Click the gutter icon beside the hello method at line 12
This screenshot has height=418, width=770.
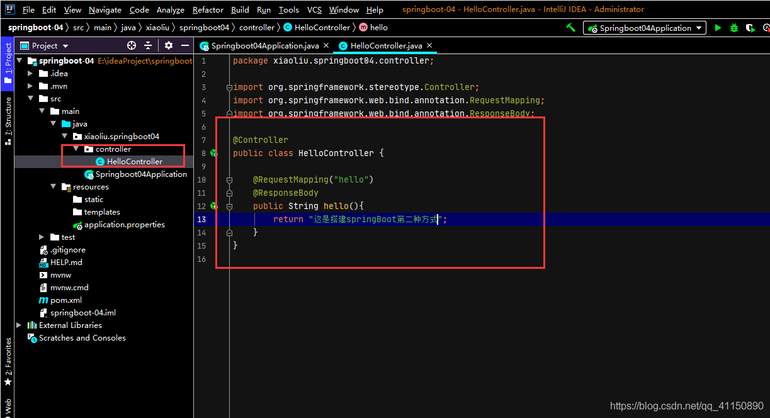click(214, 206)
